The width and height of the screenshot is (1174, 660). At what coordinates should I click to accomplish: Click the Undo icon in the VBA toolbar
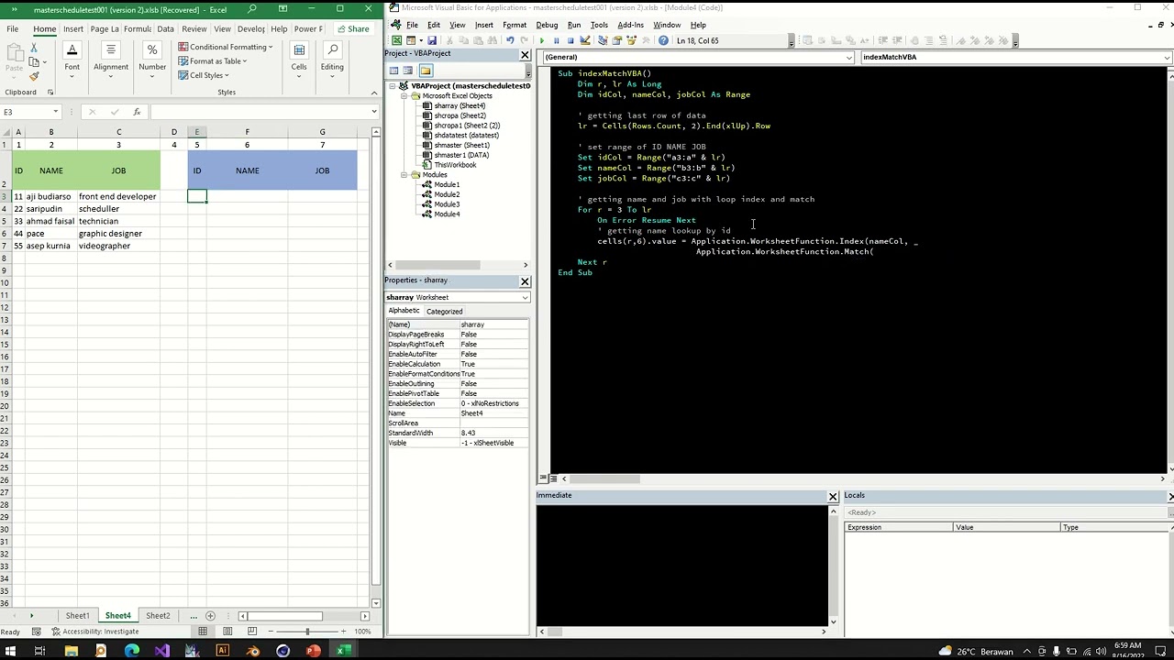tap(510, 40)
